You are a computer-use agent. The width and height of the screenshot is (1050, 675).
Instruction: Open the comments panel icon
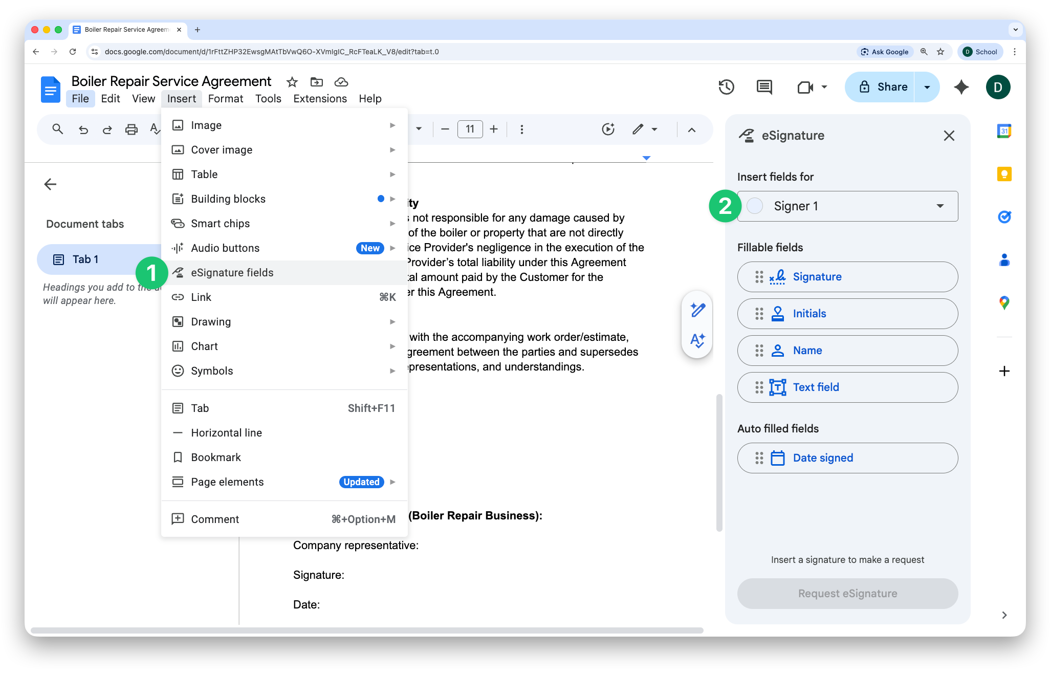(x=764, y=87)
